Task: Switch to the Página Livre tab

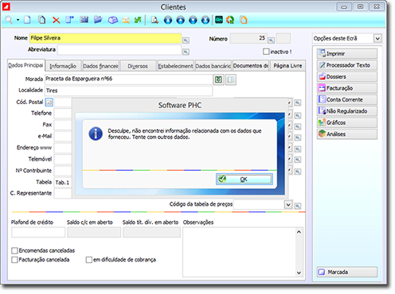Action: (287, 66)
